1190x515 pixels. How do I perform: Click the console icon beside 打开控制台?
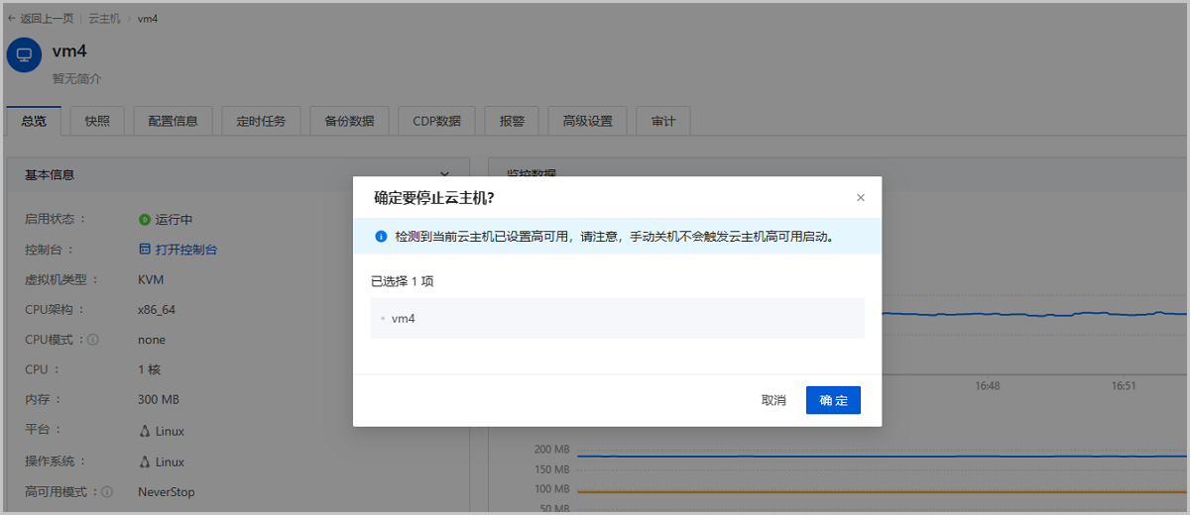click(145, 250)
